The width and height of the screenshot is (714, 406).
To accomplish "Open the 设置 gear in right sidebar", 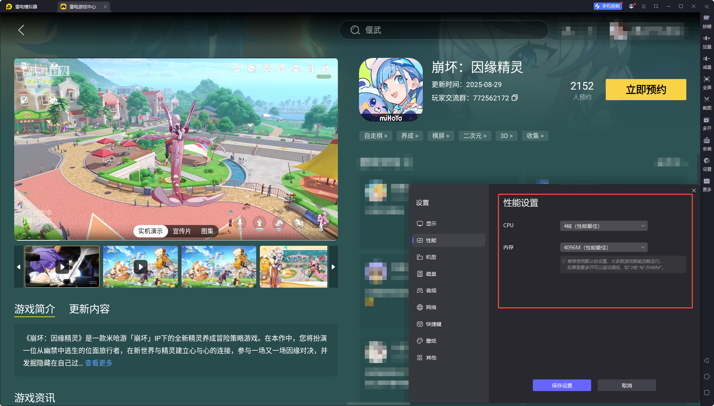I will tap(707, 164).
